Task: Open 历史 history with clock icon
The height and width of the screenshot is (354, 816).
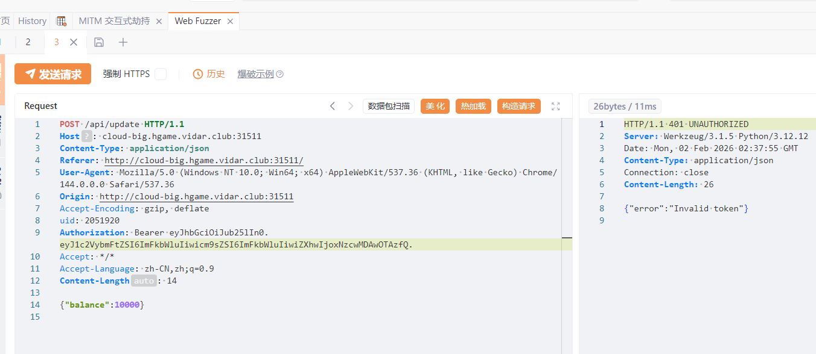Action: click(x=209, y=74)
